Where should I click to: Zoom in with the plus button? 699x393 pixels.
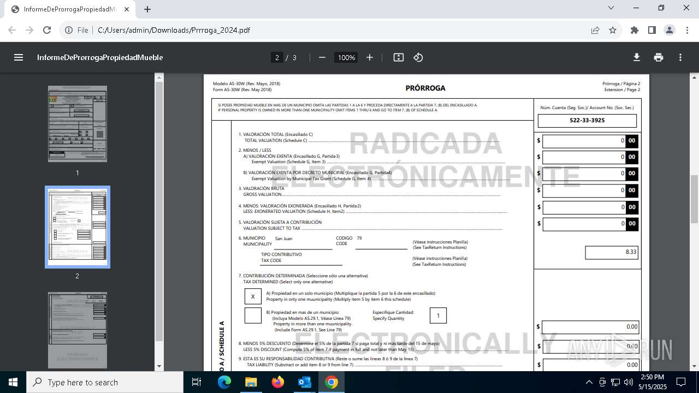(x=370, y=57)
